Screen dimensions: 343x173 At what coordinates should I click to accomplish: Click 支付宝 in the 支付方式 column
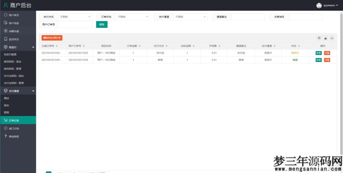[x=160, y=53]
